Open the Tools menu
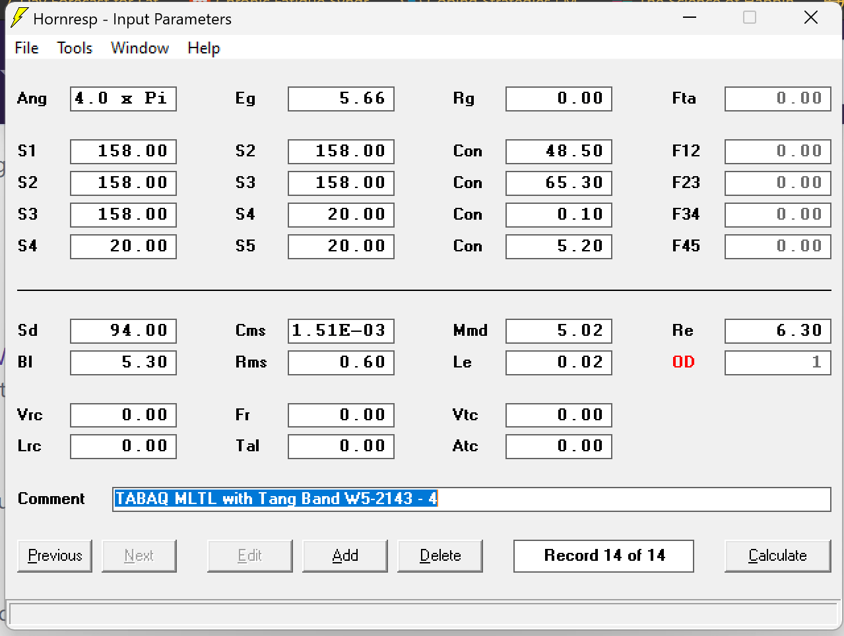The height and width of the screenshot is (636, 844). tap(75, 48)
